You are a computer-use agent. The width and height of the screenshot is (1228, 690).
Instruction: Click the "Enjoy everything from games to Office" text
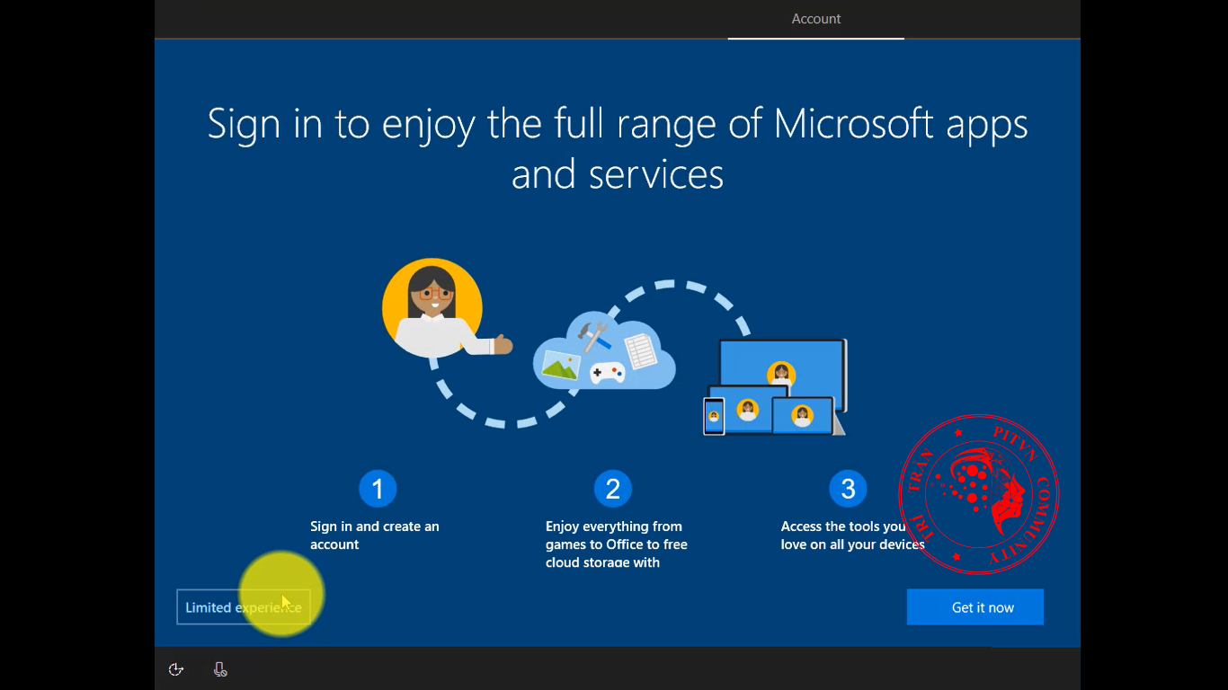point(617,544)
